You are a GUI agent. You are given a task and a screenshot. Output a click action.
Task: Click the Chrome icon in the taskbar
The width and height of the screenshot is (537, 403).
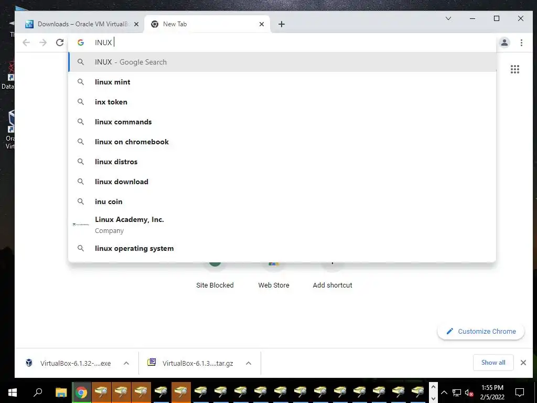coord(81,393)
